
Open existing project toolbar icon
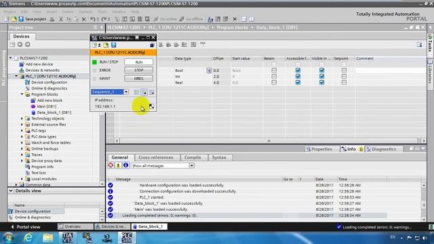pos(14,19)
